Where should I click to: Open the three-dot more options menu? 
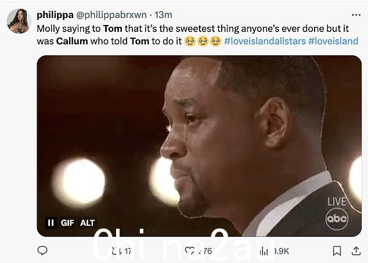click(356, 15)
